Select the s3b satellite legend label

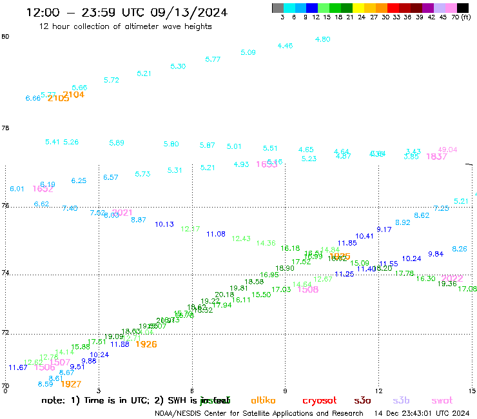click(x=401, y=400)
